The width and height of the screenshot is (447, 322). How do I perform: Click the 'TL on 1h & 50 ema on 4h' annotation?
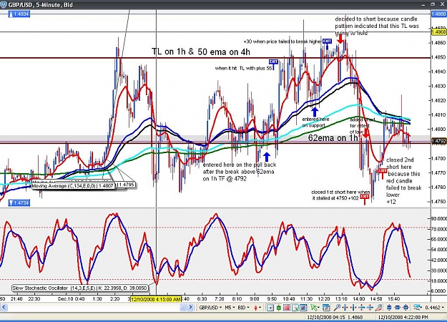tap(201, 52)
